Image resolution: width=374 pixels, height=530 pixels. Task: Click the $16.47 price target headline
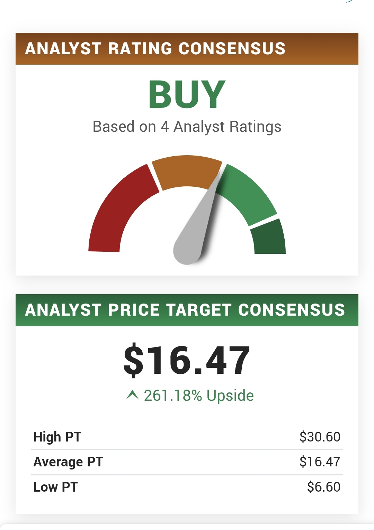tap(187, 360)
